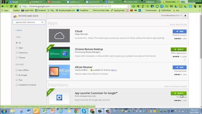
Task: Enable the Free feature checkbox
Action: (17, 80)
